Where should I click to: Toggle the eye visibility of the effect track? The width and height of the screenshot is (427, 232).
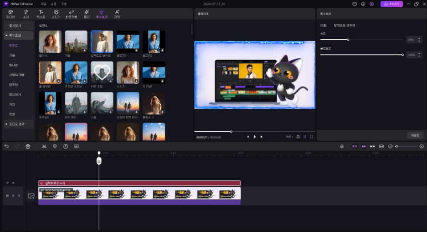click(13, 183)
